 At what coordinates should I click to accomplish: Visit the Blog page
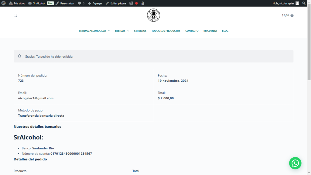(x=225, y=31)
